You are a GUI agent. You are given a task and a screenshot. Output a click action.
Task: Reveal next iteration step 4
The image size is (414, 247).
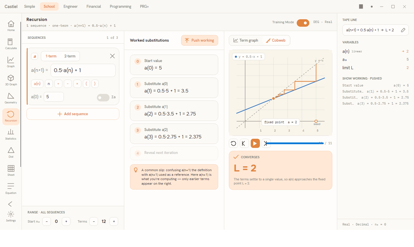pos(174,153)
